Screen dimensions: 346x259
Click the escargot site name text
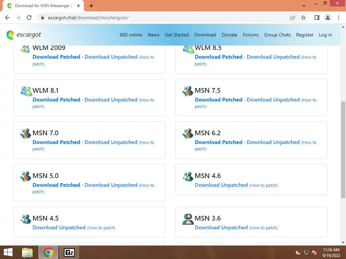pos(29,35)
